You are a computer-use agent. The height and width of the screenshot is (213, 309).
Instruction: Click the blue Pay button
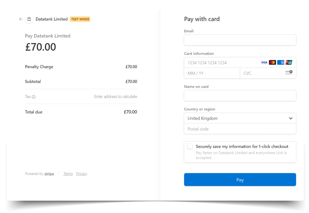click(240, 180)
